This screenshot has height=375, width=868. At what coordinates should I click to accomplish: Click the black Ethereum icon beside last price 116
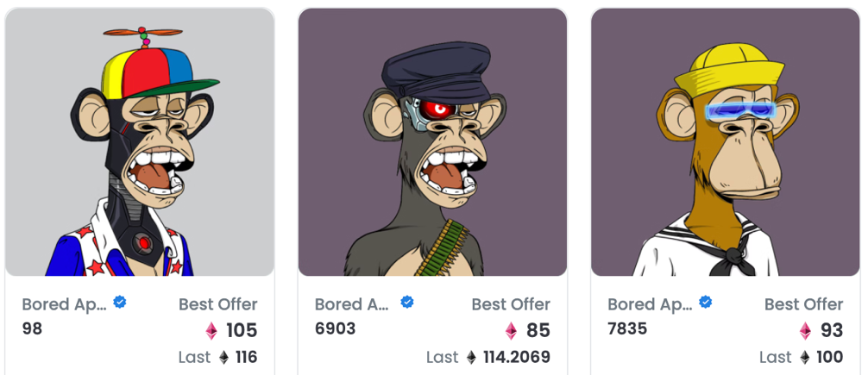223,357
